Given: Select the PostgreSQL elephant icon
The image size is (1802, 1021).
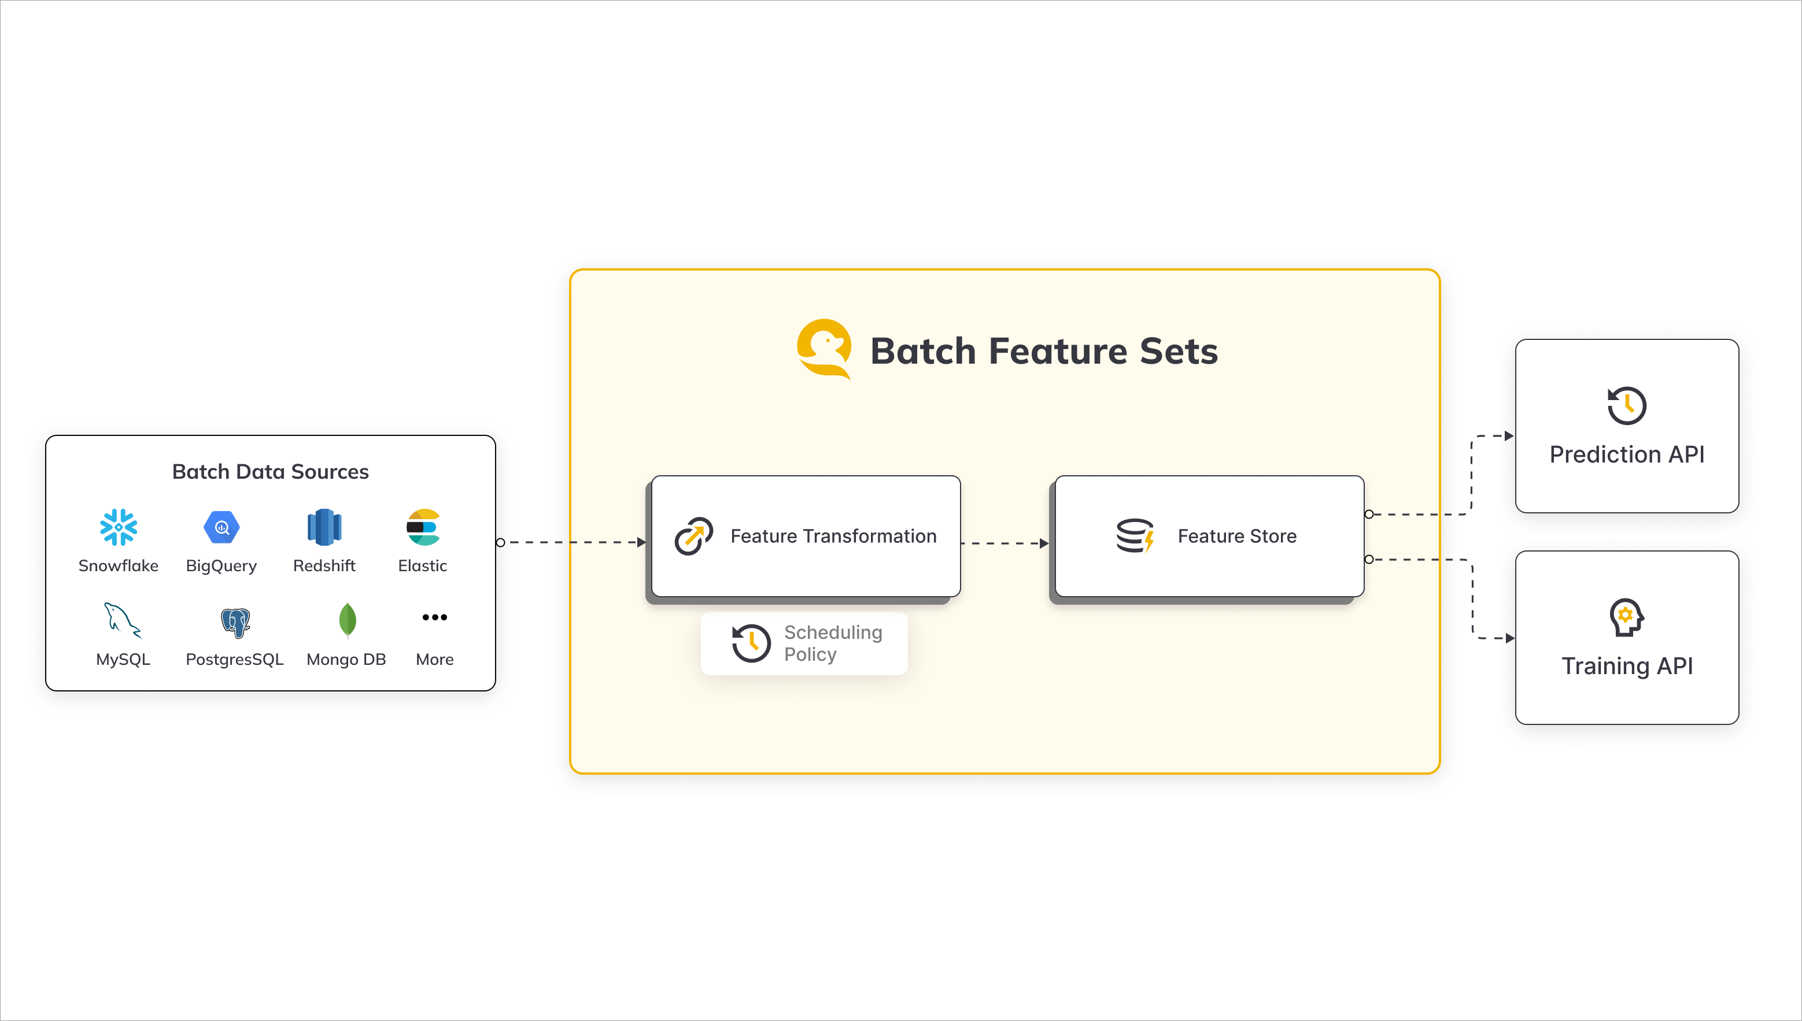Looking at the screenshot, I should tap(235, 622).
